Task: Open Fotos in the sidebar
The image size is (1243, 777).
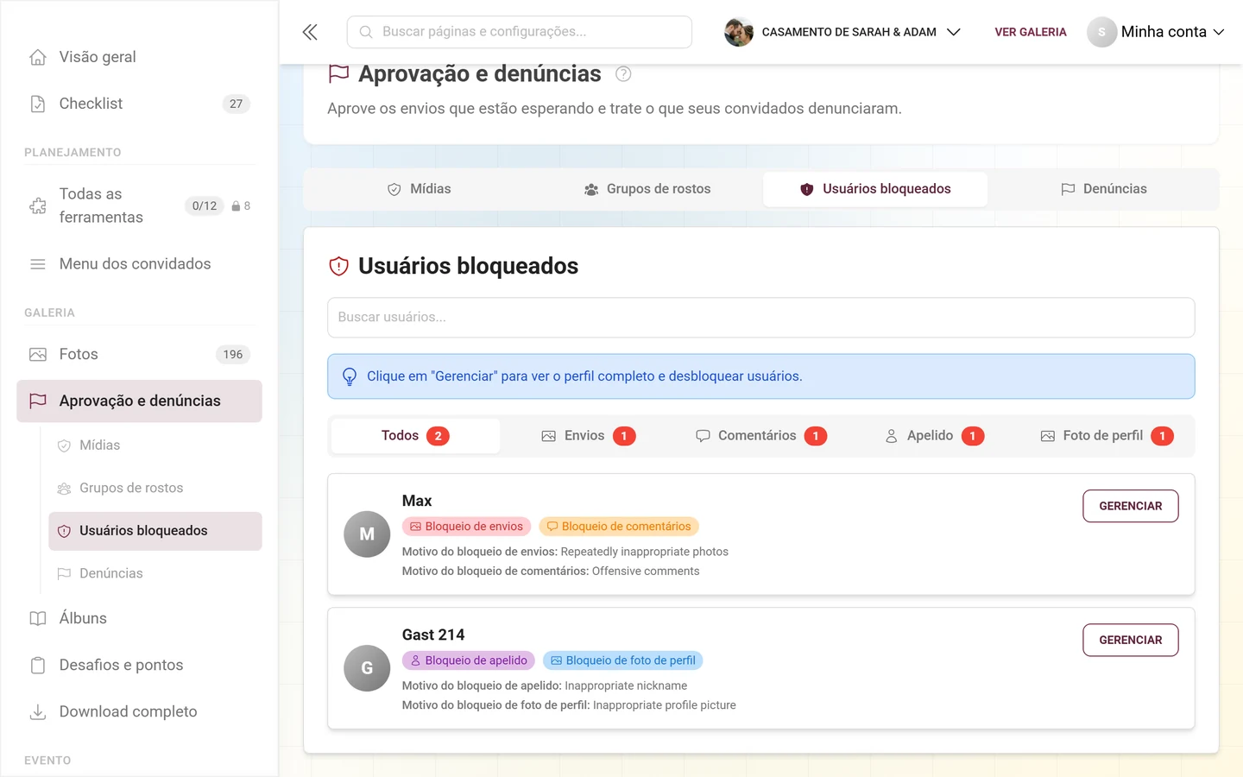Action: (139, 355)
